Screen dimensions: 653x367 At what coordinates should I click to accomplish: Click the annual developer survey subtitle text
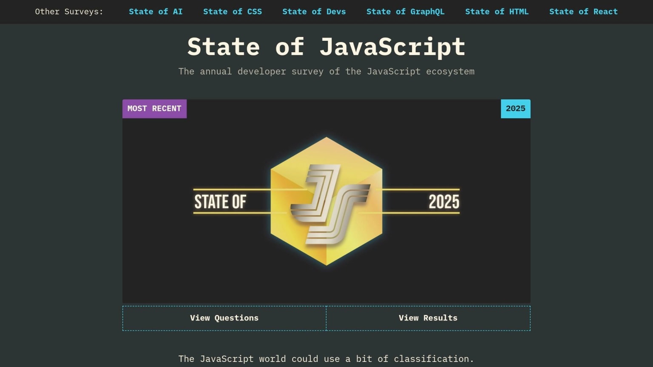coord(326,71)
